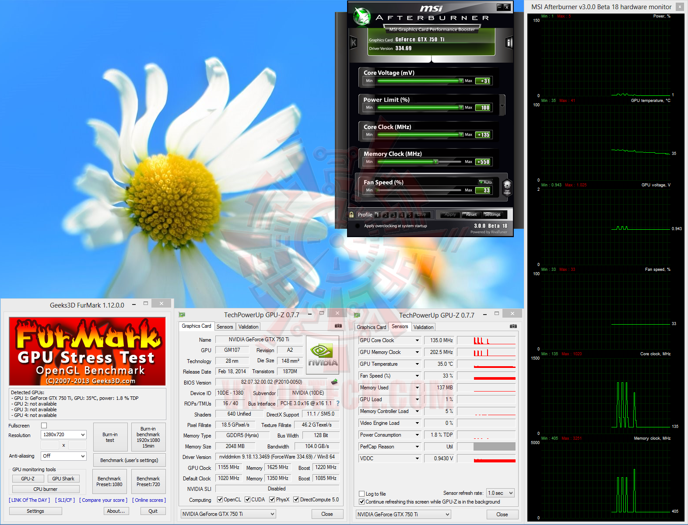Expand the VDDC sensor dropdown

[x=417, y=458]
